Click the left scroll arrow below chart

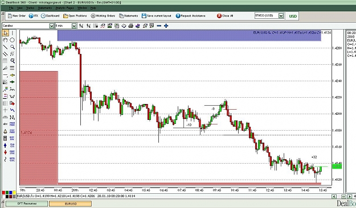click(334, 196)
